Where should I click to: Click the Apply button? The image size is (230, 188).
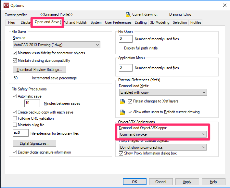tap(187, 182)
